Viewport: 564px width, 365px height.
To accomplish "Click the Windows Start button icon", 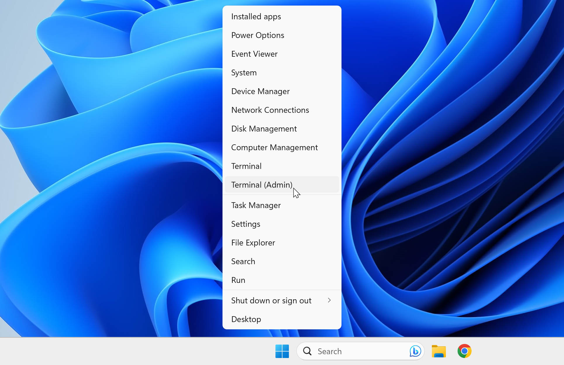I will 282,351.
